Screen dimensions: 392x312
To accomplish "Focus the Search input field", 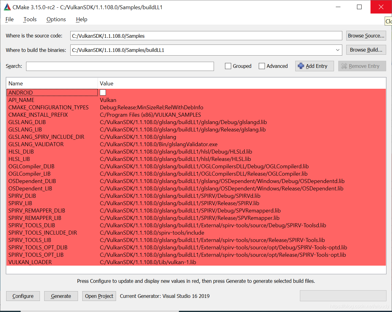I will click(120, 66).
